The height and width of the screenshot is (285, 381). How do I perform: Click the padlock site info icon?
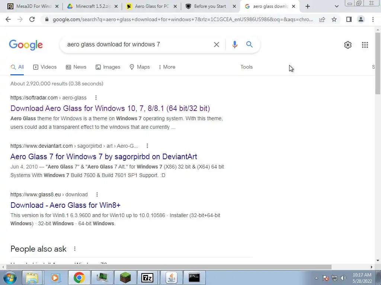pyautogui.click(x=47, y=19)
